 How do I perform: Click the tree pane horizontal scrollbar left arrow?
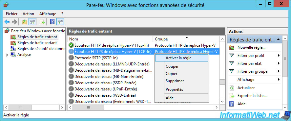(6, 107)
